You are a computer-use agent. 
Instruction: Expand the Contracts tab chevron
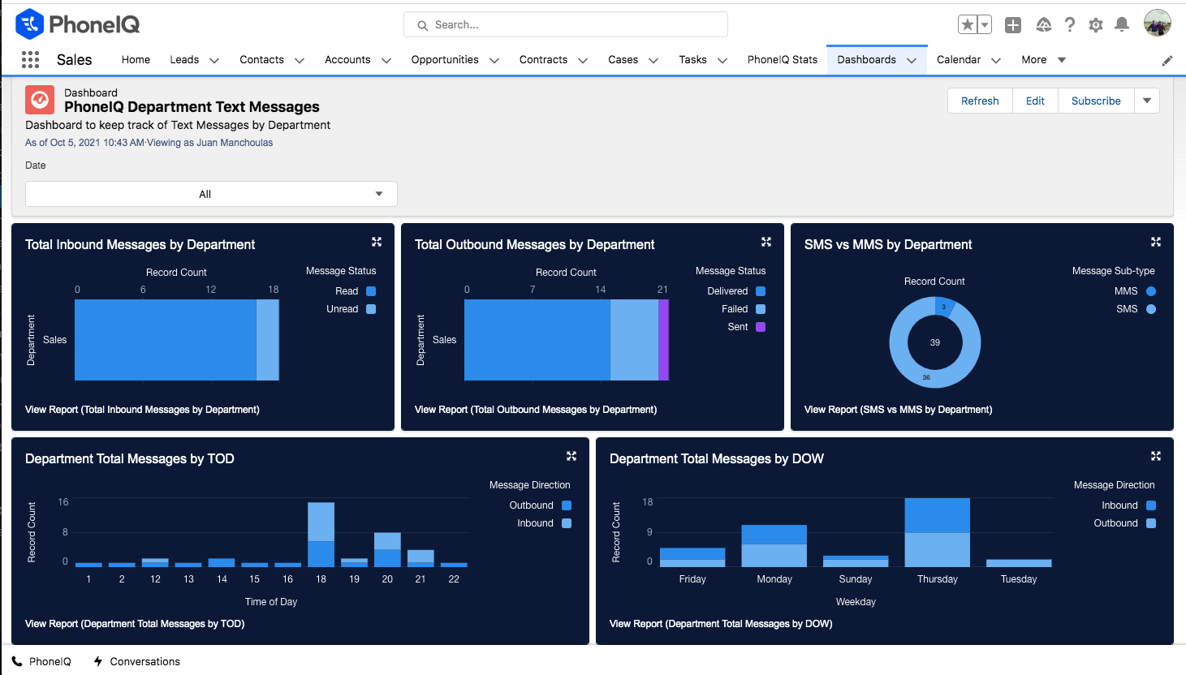pyautogui.click(x=583, y=60)
